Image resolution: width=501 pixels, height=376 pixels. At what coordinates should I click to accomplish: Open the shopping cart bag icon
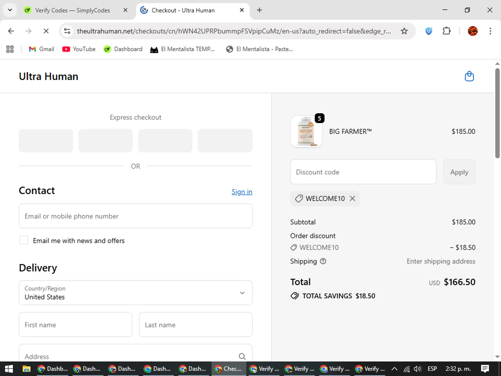click(x=469, y=76)
